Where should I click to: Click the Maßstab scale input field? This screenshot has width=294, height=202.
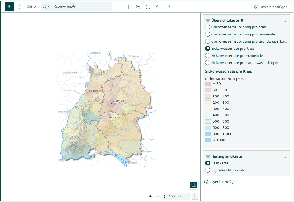click(176, 196)
